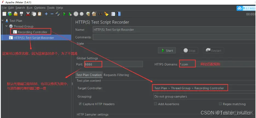Copy selected element from toolbar
The height and width of the screenshot is (118, 256).
coord(34,14)
